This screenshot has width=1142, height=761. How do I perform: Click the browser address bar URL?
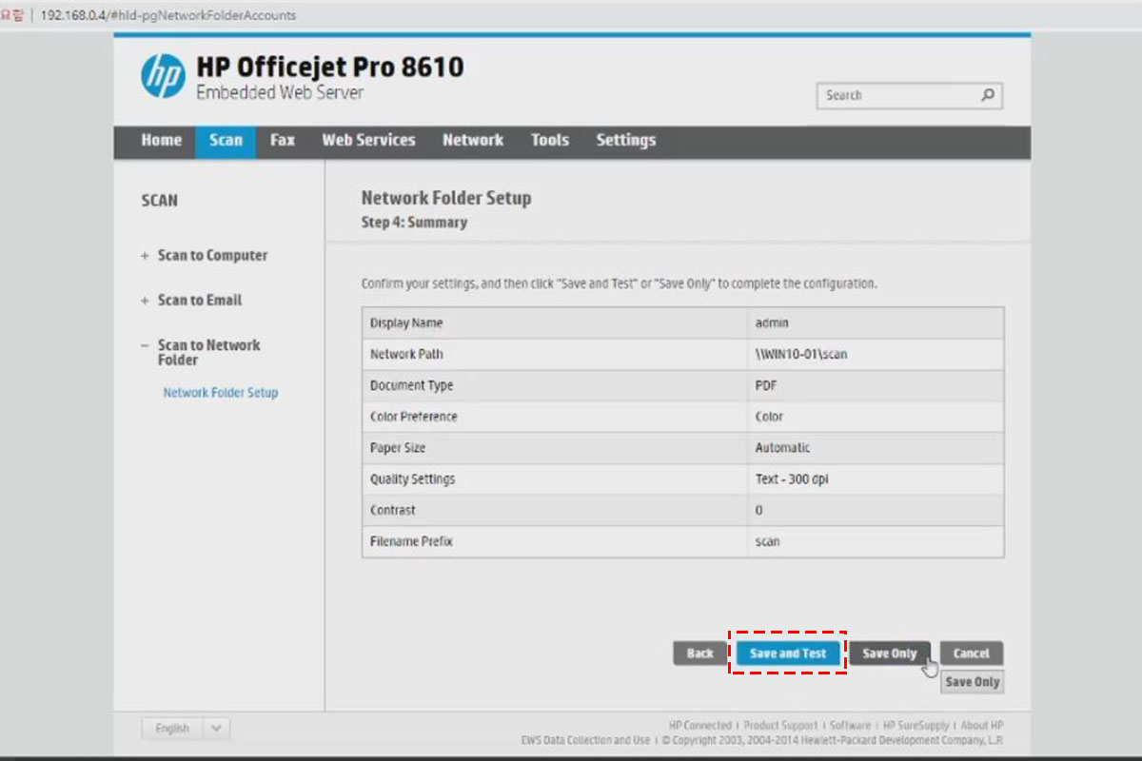pos(168,15)
